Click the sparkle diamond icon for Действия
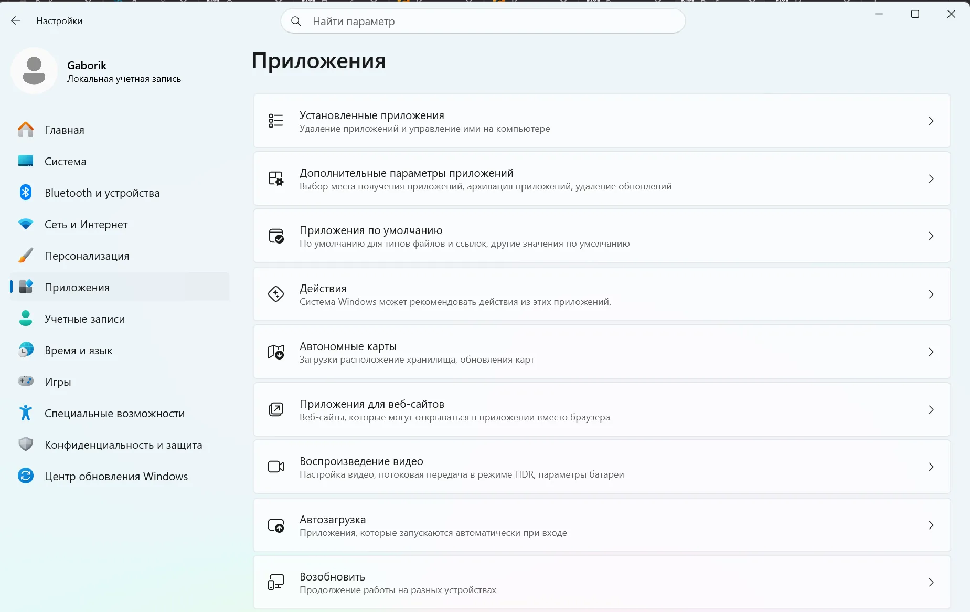 click(x=276, y=294)
